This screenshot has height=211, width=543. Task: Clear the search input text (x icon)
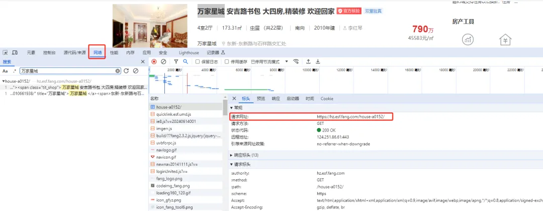[118, 71]
